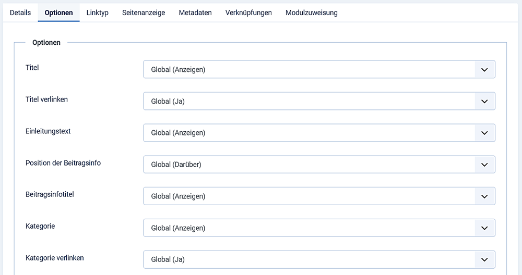The height and width of the screenshot is (275, 522).
Task: Click the chevron arrow in the Einleitungstext field
Action: (484, 133)
